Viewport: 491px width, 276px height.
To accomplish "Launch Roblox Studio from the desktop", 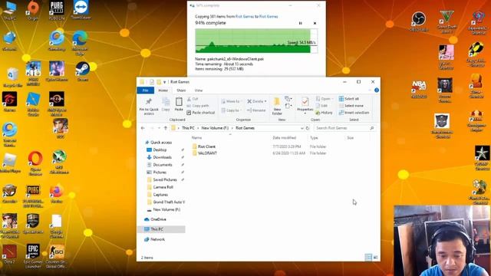I will (x=33, y=103).
